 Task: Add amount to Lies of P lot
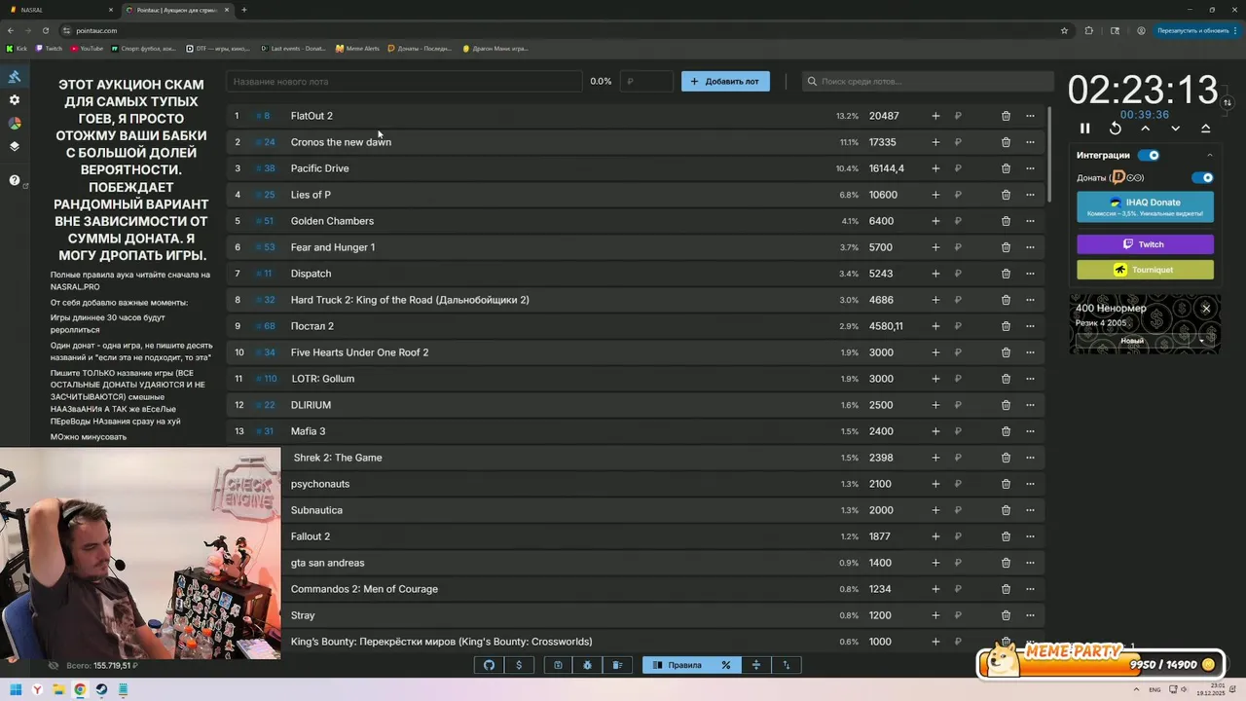point(935,195)
